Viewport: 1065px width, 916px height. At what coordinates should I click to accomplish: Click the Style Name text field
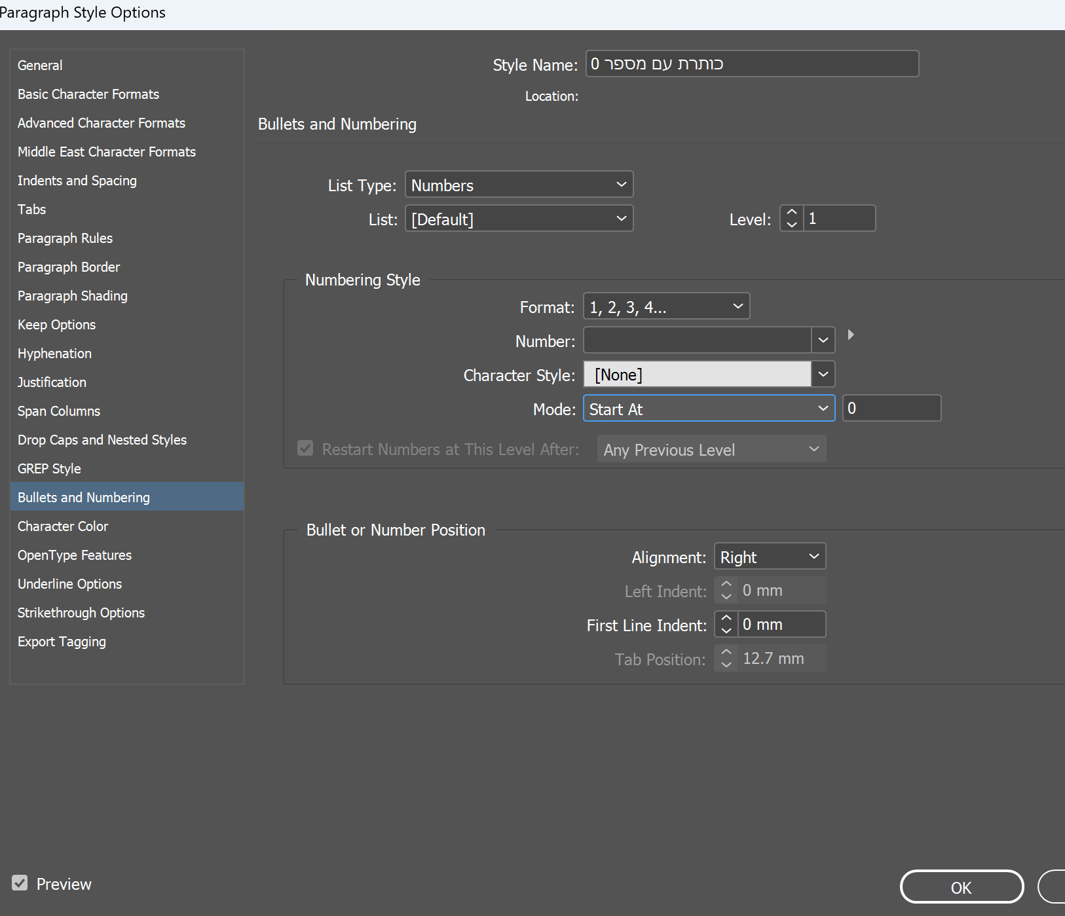[752, 64]
